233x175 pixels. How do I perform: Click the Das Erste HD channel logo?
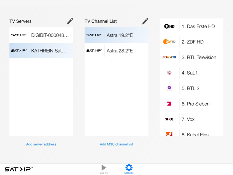169,26
